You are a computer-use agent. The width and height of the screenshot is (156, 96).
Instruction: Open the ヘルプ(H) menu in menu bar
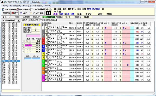(x=48, y=6)
